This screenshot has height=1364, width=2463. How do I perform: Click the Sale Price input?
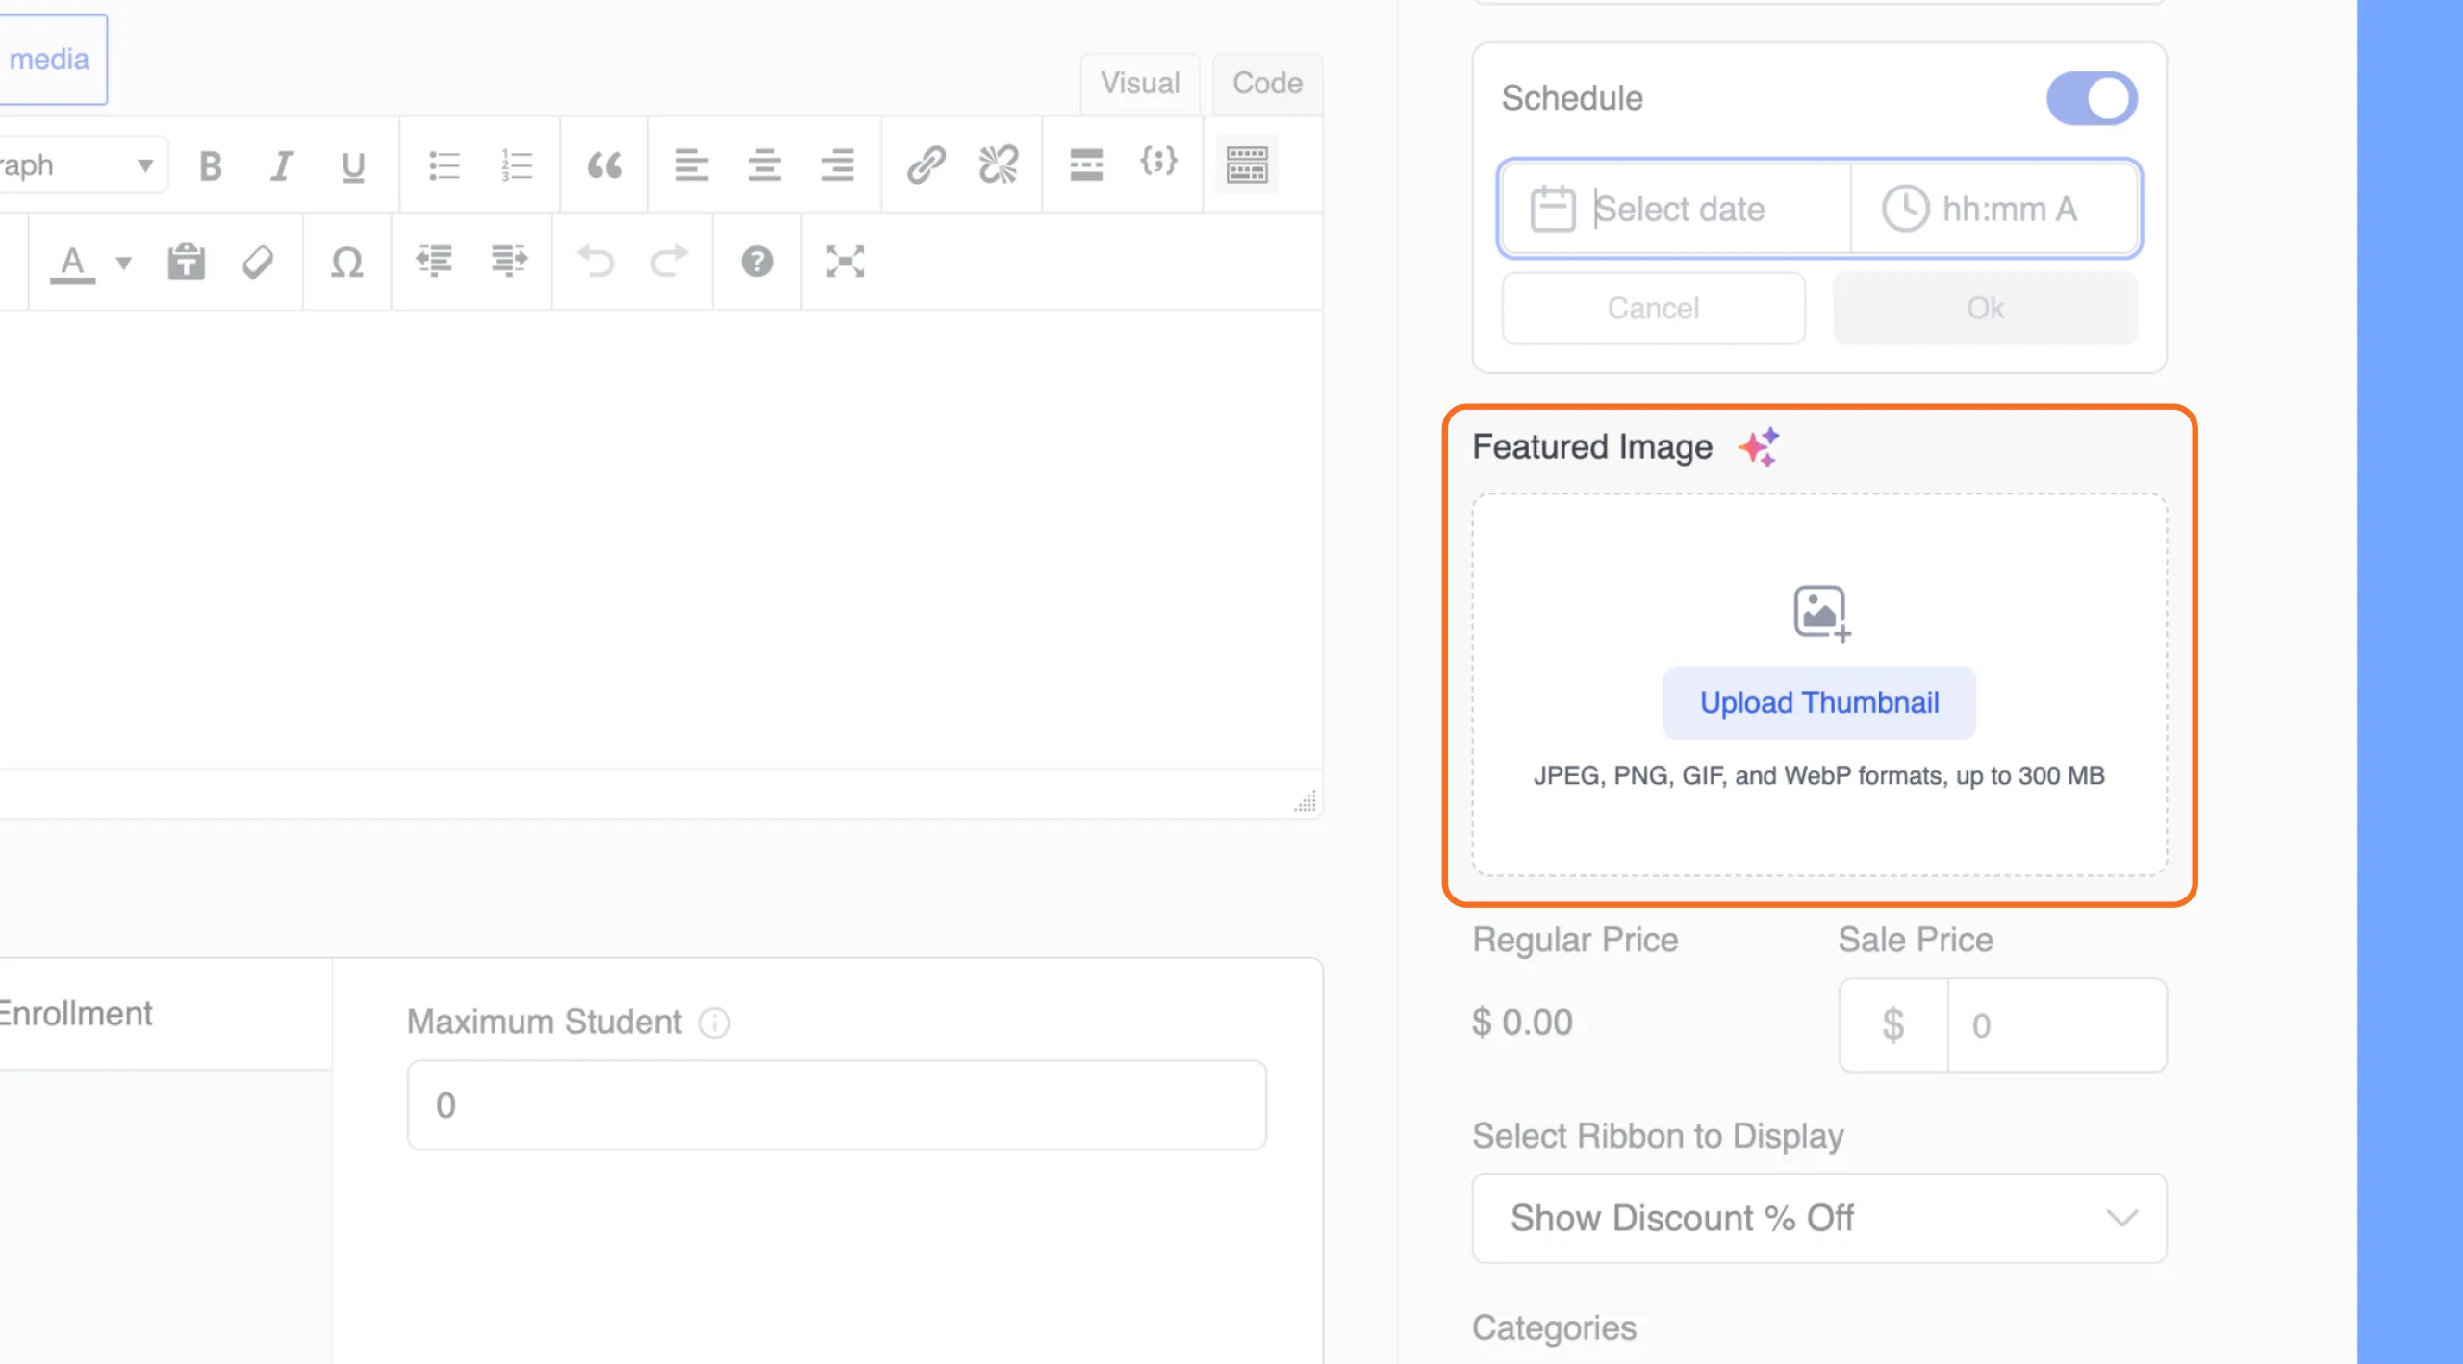pos(2057,1025)
